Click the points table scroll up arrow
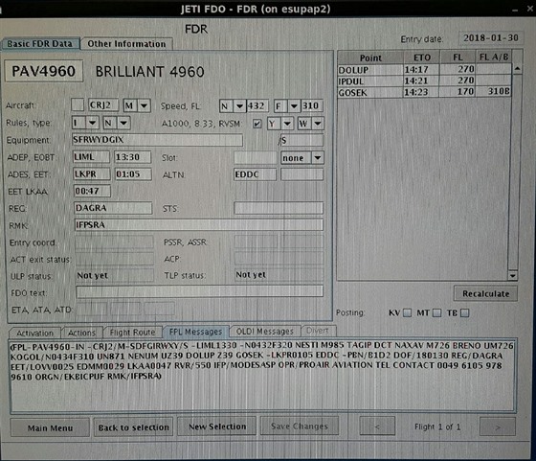The image size is (536, 461). [517, 69]
